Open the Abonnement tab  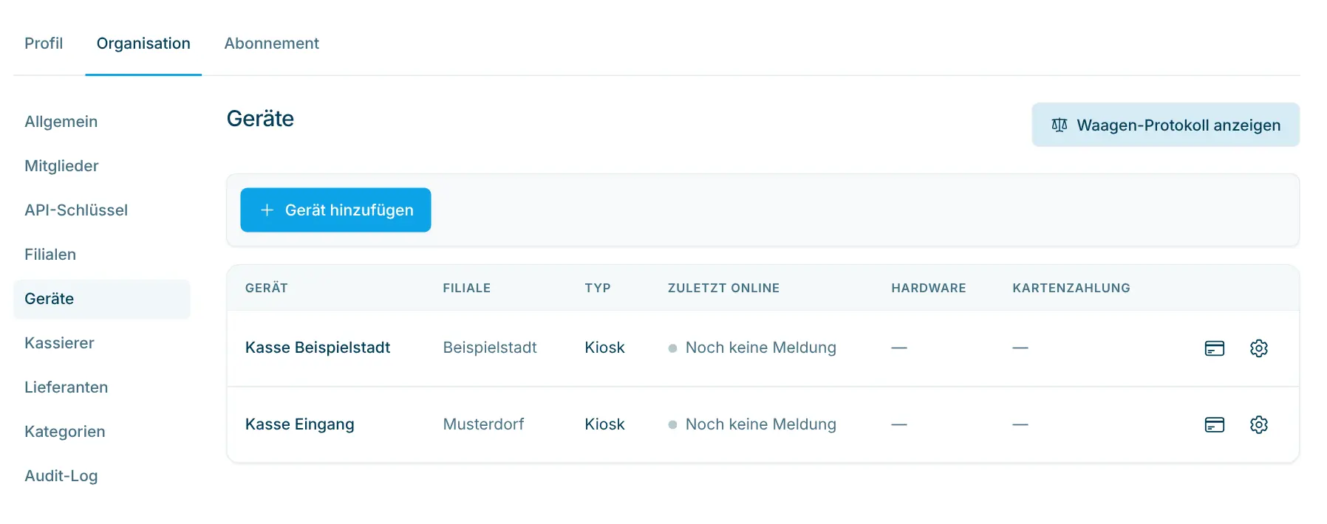tap(271, 44)
